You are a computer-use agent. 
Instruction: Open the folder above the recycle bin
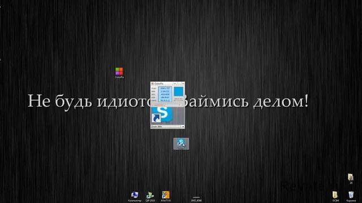(x=351, y=179)
